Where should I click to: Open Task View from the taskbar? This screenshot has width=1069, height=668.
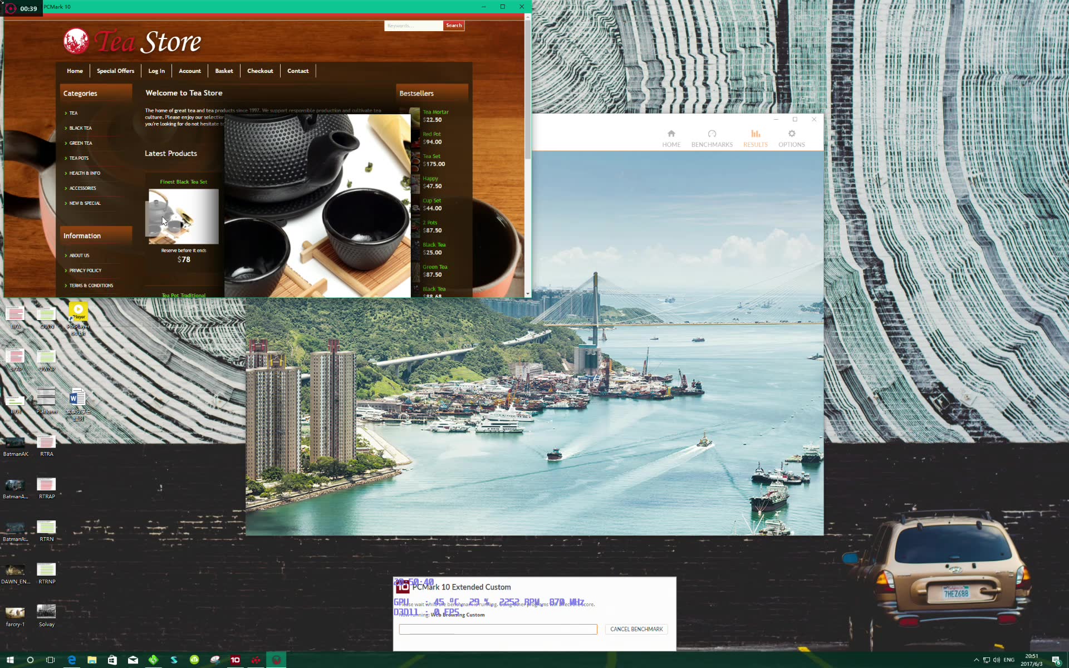point(51,660)
